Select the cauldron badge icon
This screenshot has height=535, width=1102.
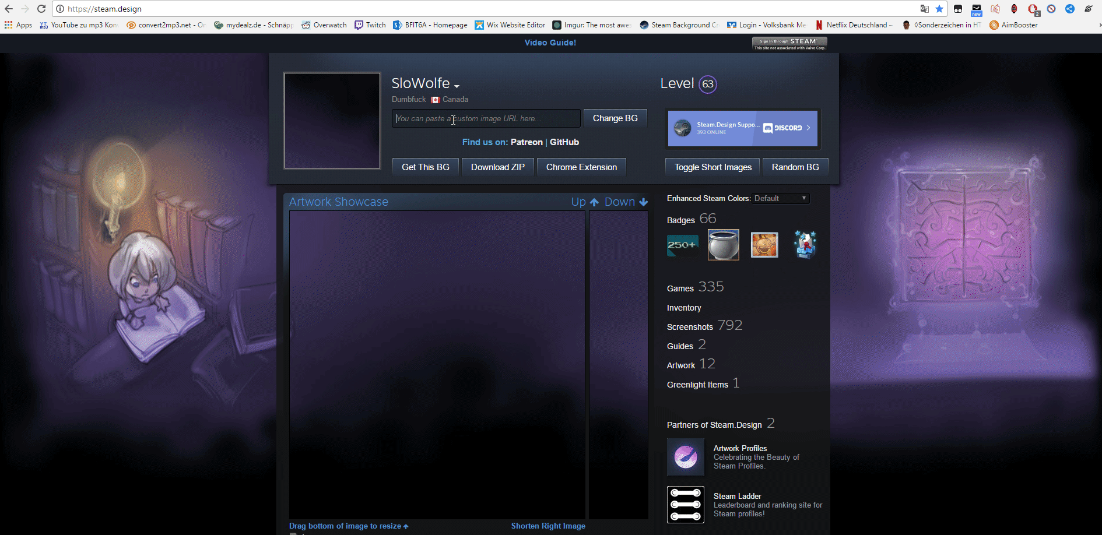[x=723, y=245]
